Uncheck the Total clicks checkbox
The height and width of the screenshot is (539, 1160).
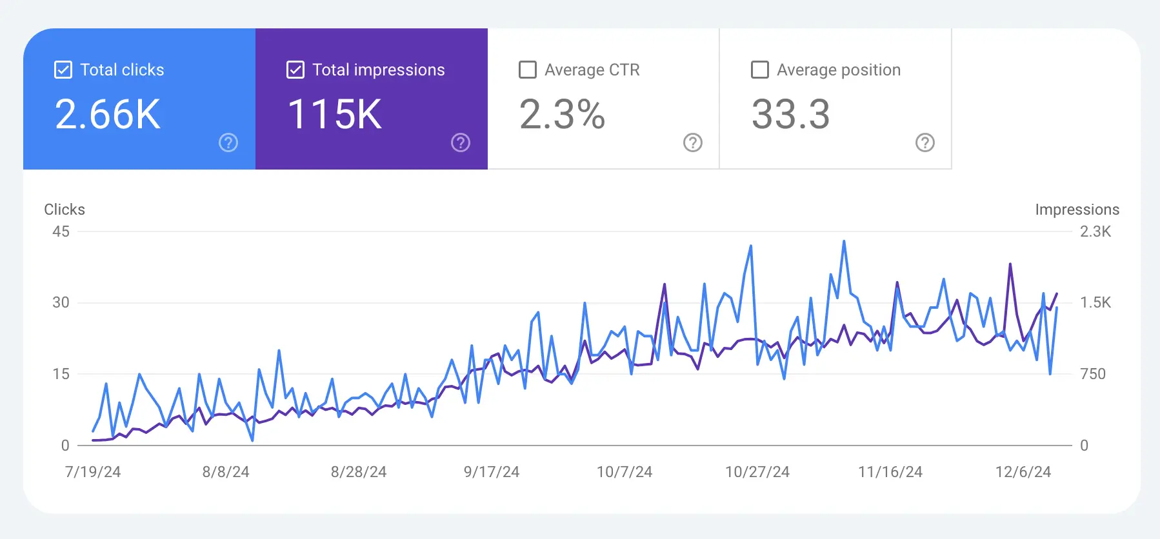[x=63, y=70]
